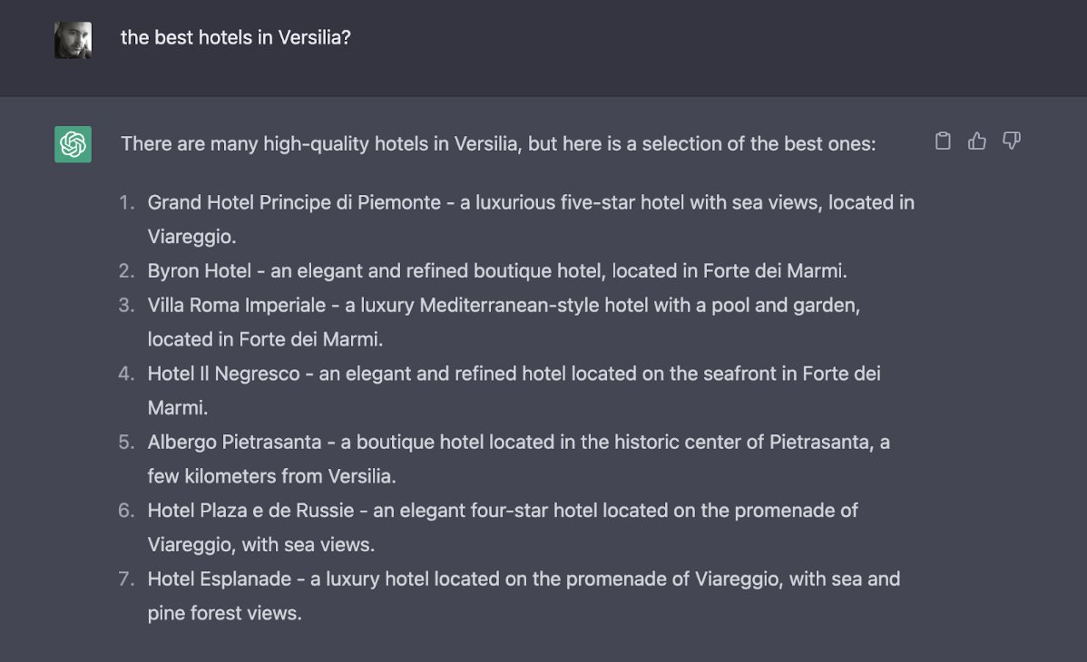Viewport: 1087px width, 662px height.
Task: Click the list number 4 marker
Action: pos(126,374)
